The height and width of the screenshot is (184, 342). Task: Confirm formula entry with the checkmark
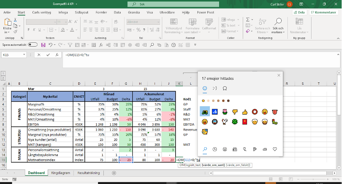[x=48, y=55]
